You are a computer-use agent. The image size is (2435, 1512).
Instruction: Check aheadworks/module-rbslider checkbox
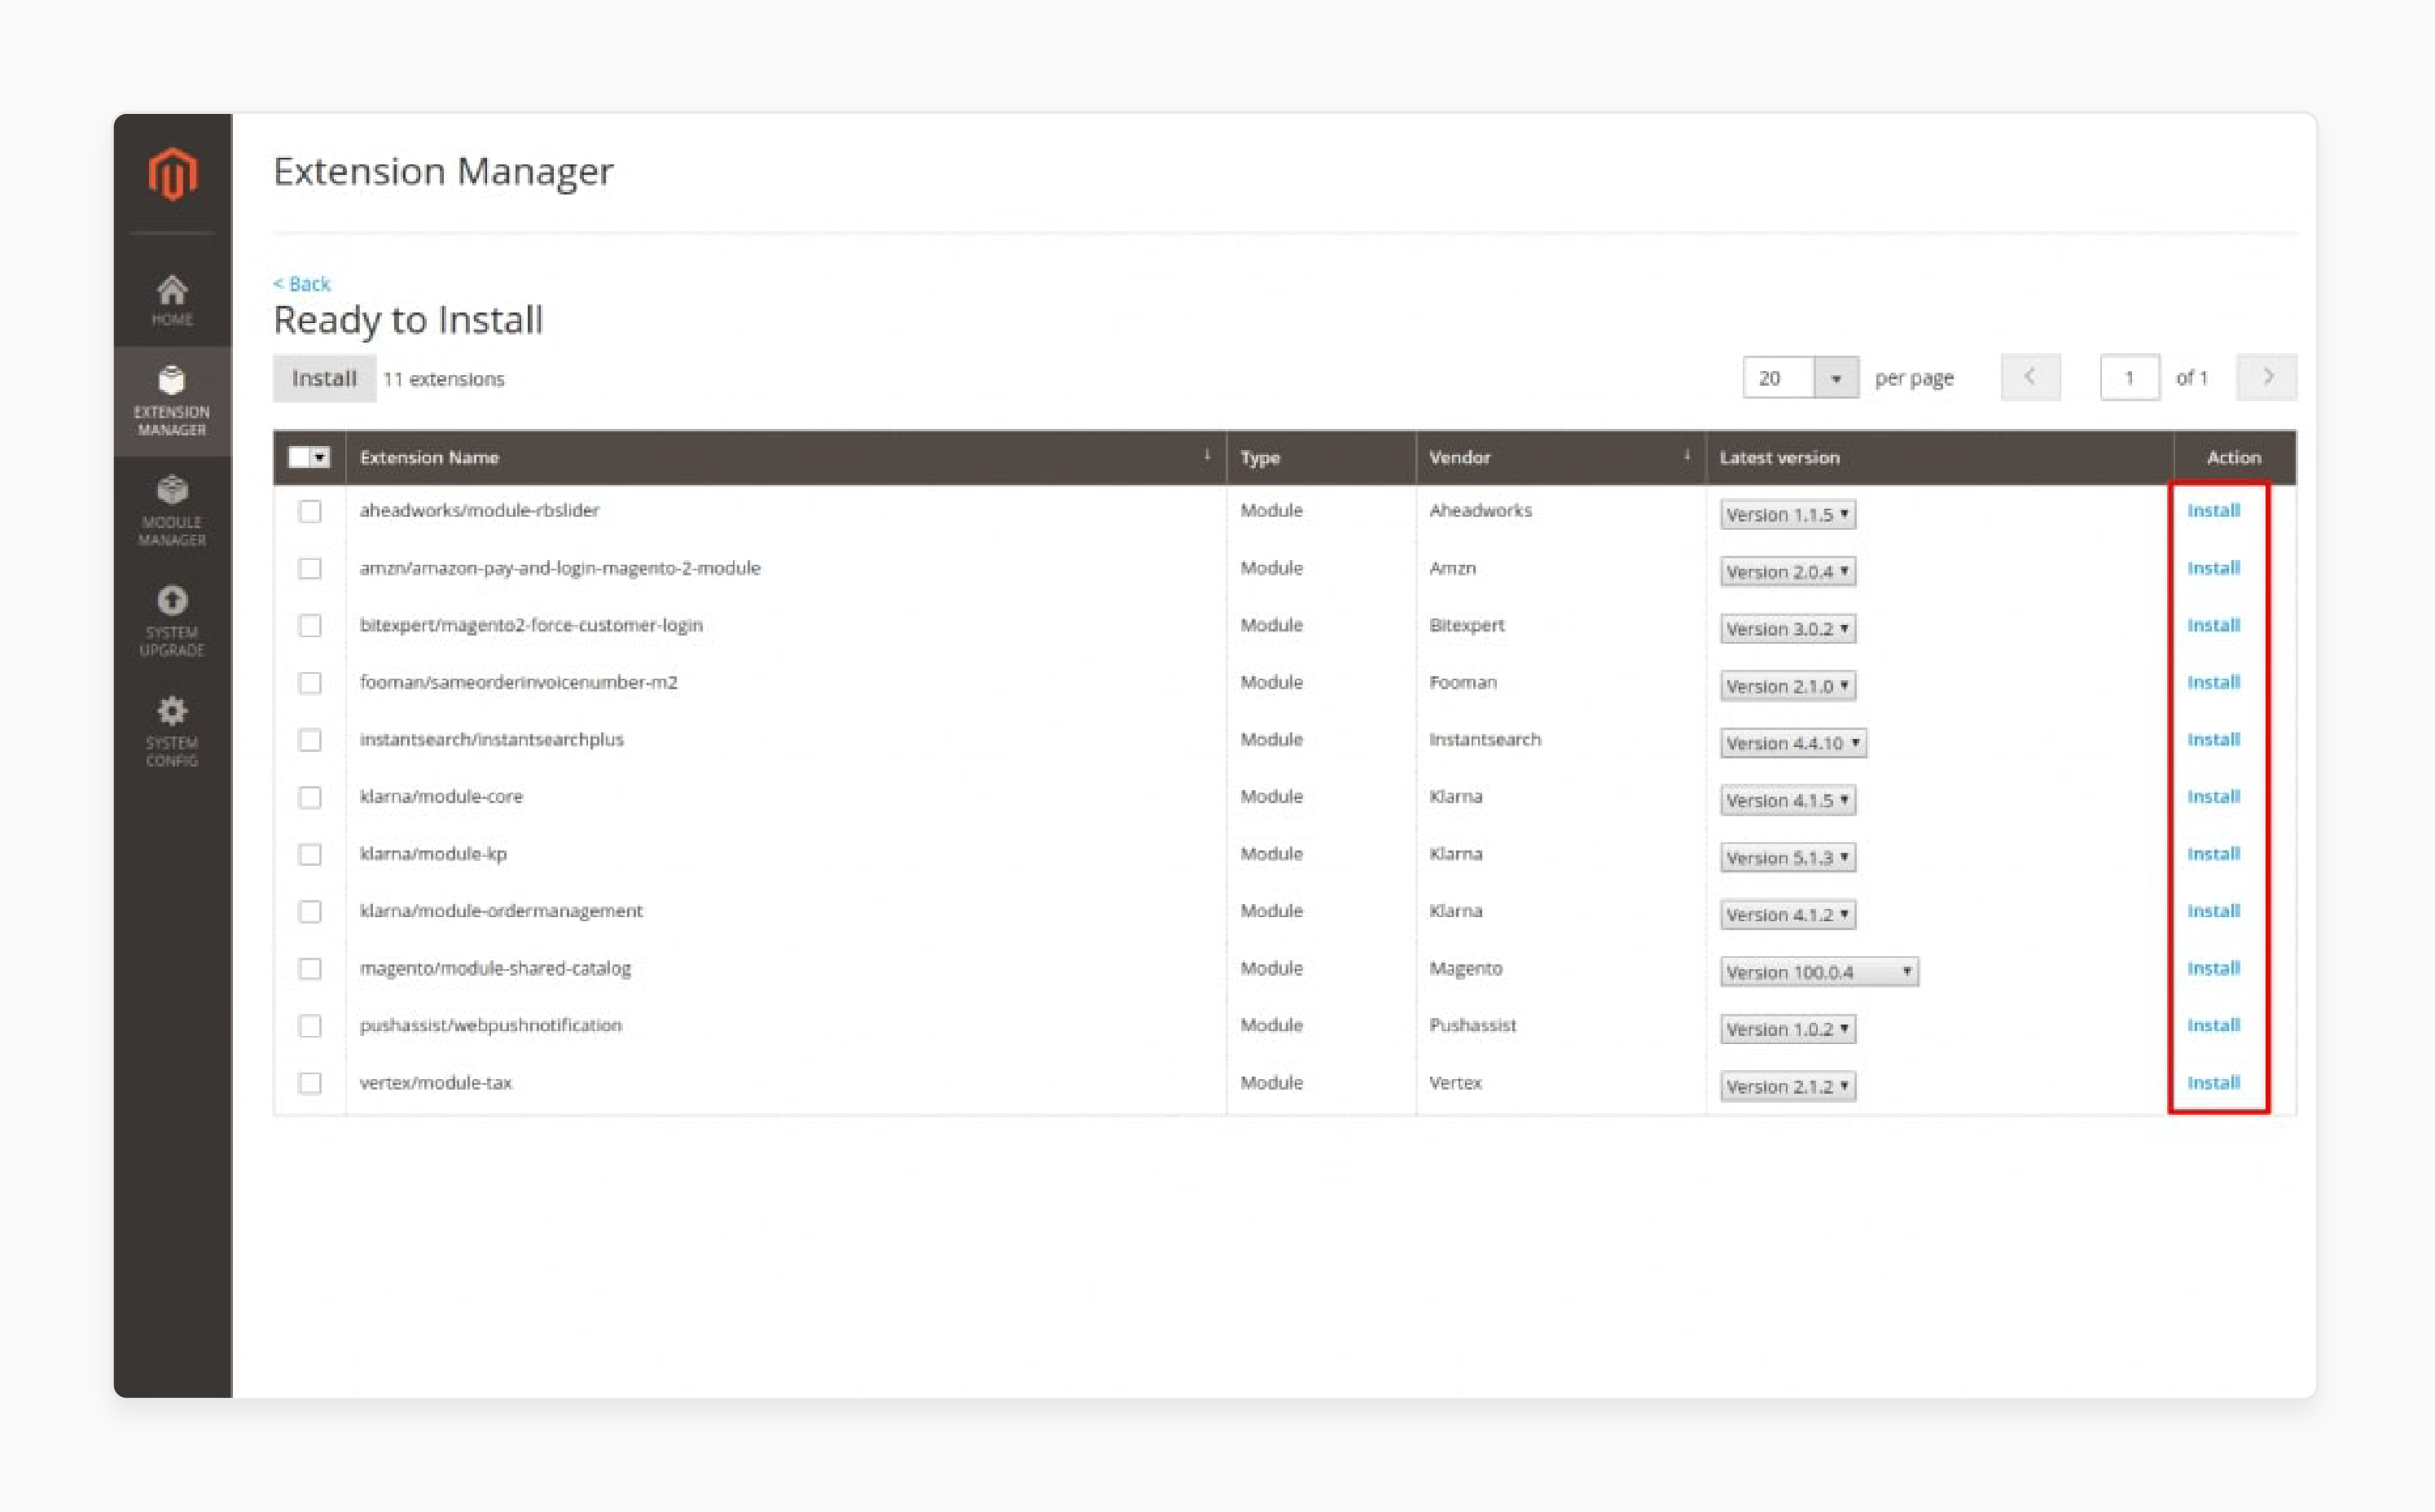pyautogui.click(x=310, y=511)
